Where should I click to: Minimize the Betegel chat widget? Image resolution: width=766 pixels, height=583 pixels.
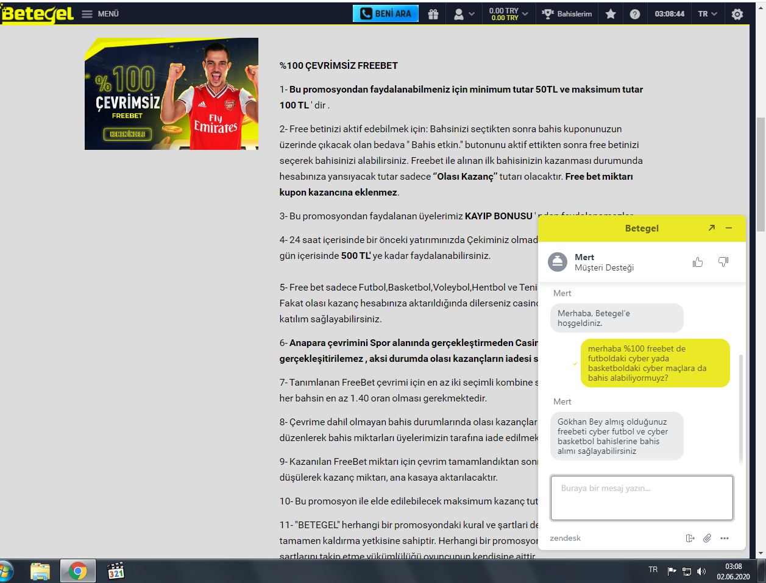729,228
